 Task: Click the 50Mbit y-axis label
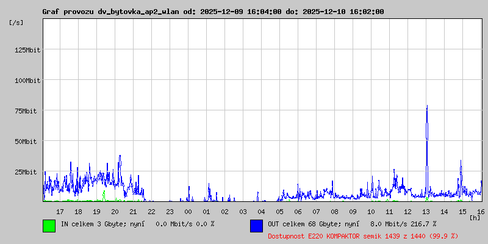coord(26,142)
